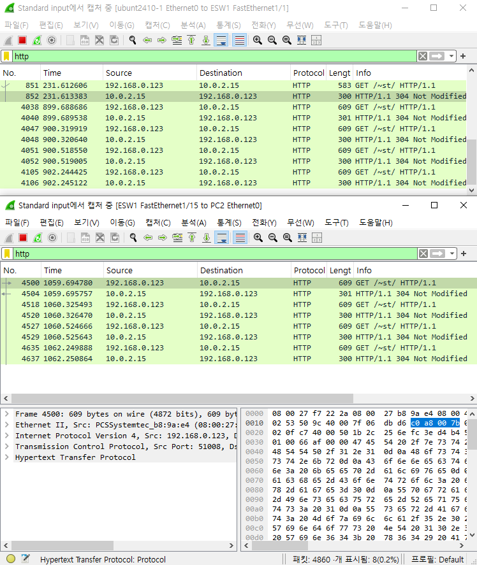This screenshot has width=477, height=565.
Task: Add filter button plus in top window
Action: tap(463, 56)
